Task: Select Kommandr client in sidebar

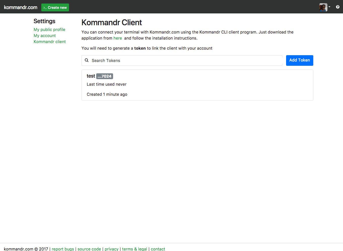Action: (x=50, y=42)
